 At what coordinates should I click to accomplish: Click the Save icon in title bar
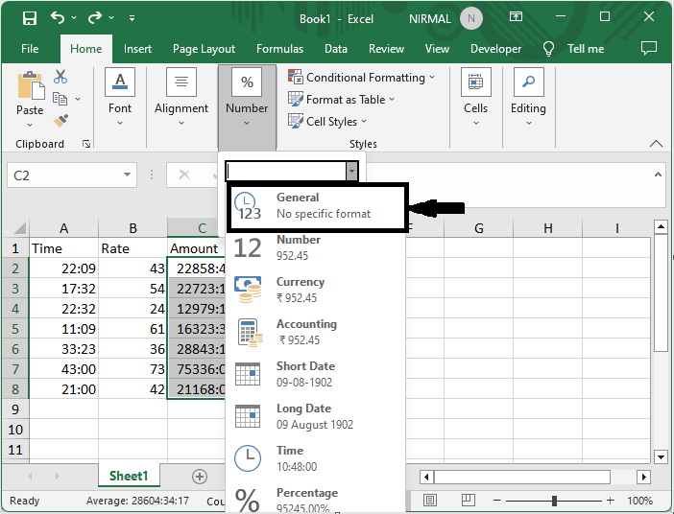tap(30, 18)
